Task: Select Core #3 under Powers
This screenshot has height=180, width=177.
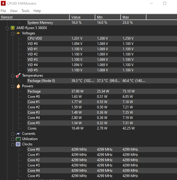Action: tap(102, 112)
